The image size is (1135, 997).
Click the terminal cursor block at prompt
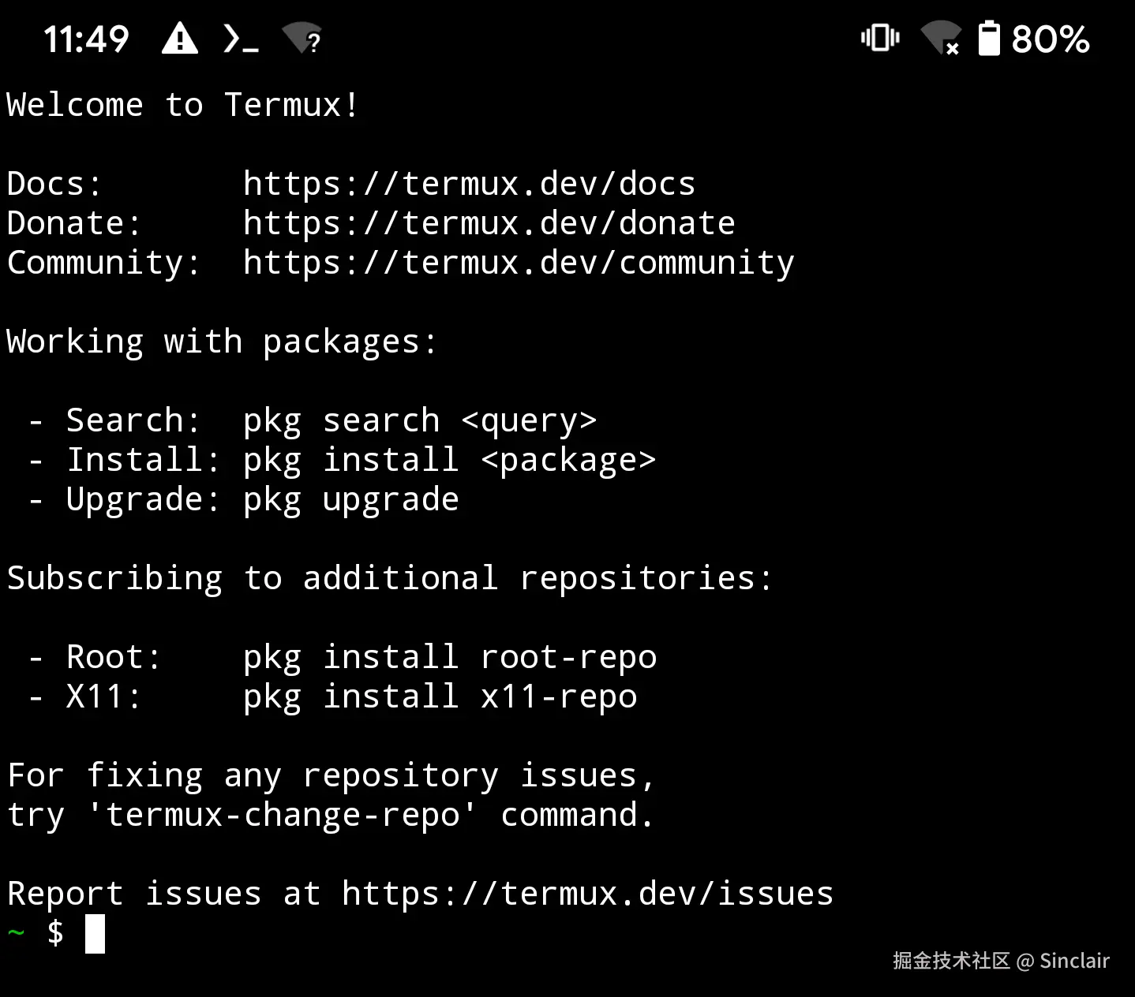click(95, 934)
